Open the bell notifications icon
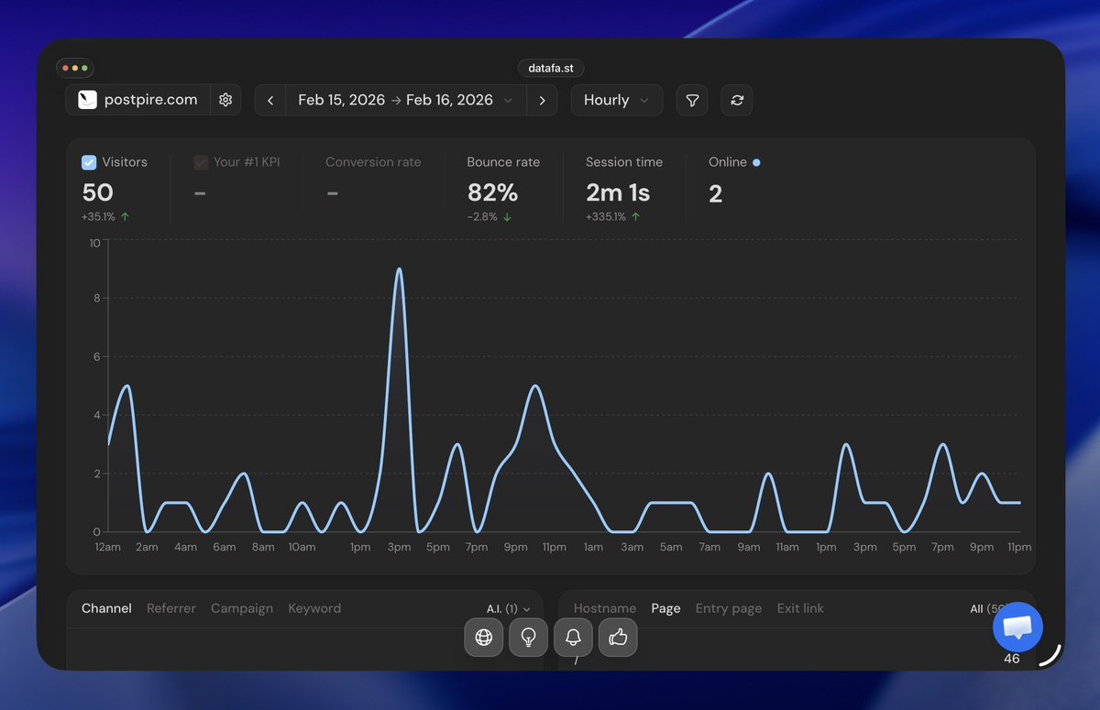The height and width of the screenshot is (710, 1100). pyautogui.click(x=573, y=637)
